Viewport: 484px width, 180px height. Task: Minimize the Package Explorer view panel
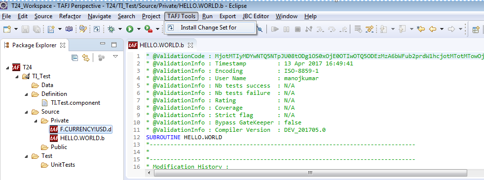click(x=103, y=44)
